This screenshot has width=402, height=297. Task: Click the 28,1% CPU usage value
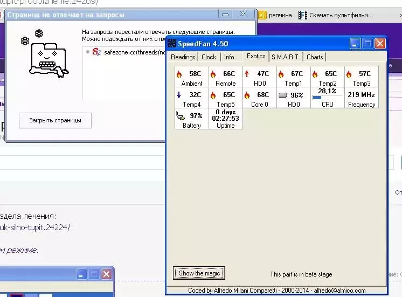click(x=327, y=91)
